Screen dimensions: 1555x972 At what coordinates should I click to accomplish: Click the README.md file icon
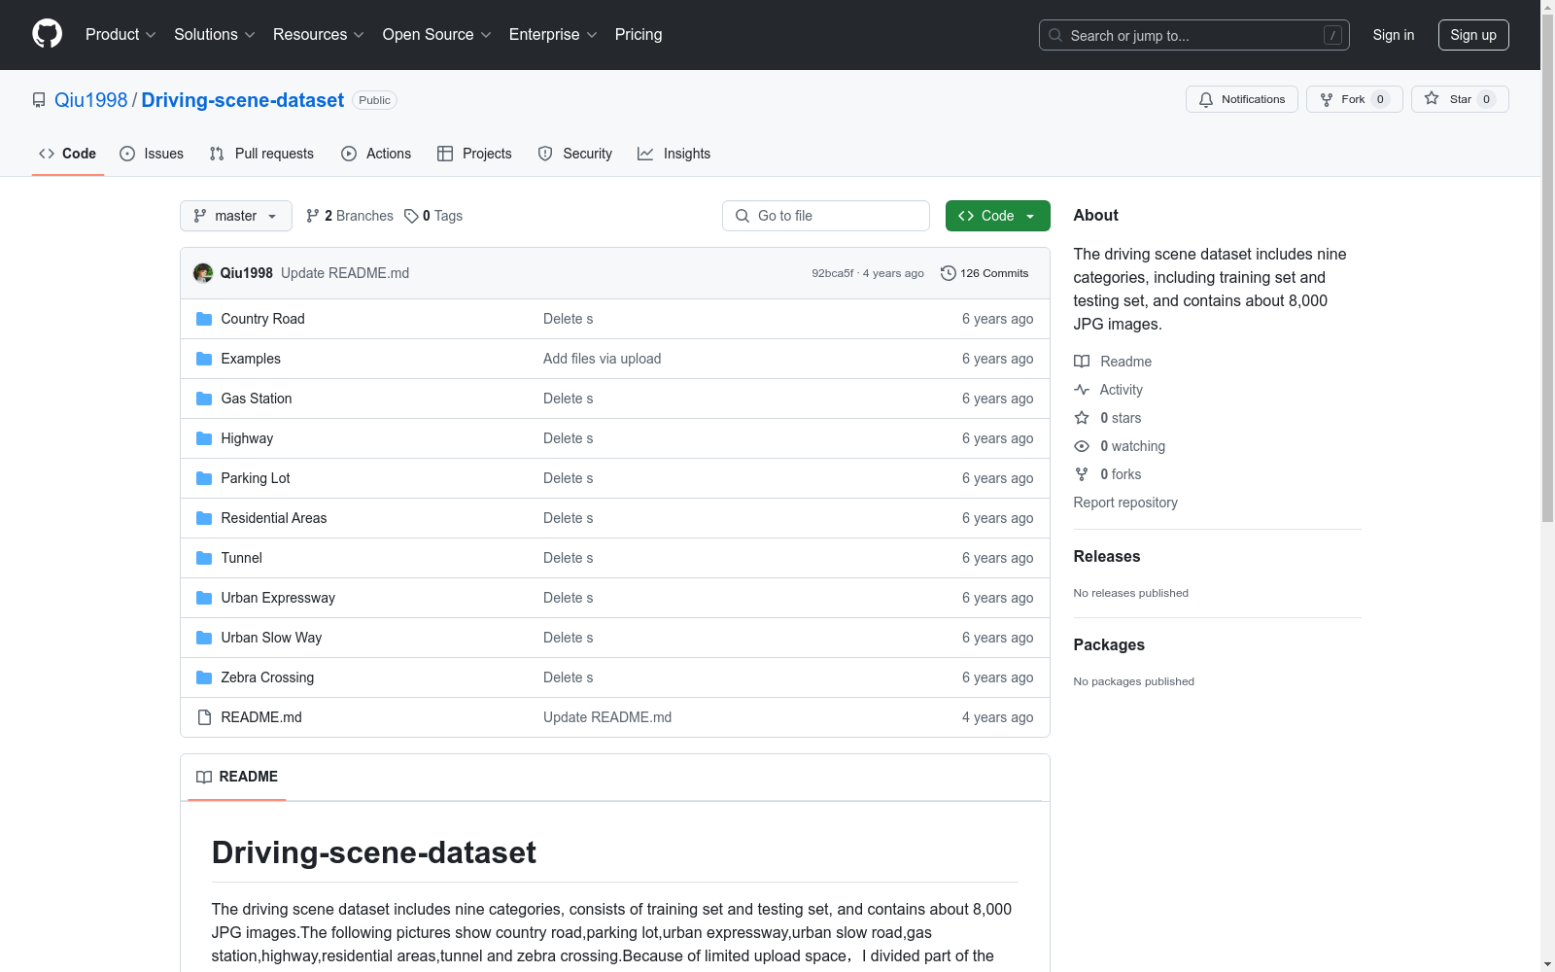pyautogui.click(x=204, y=717)
